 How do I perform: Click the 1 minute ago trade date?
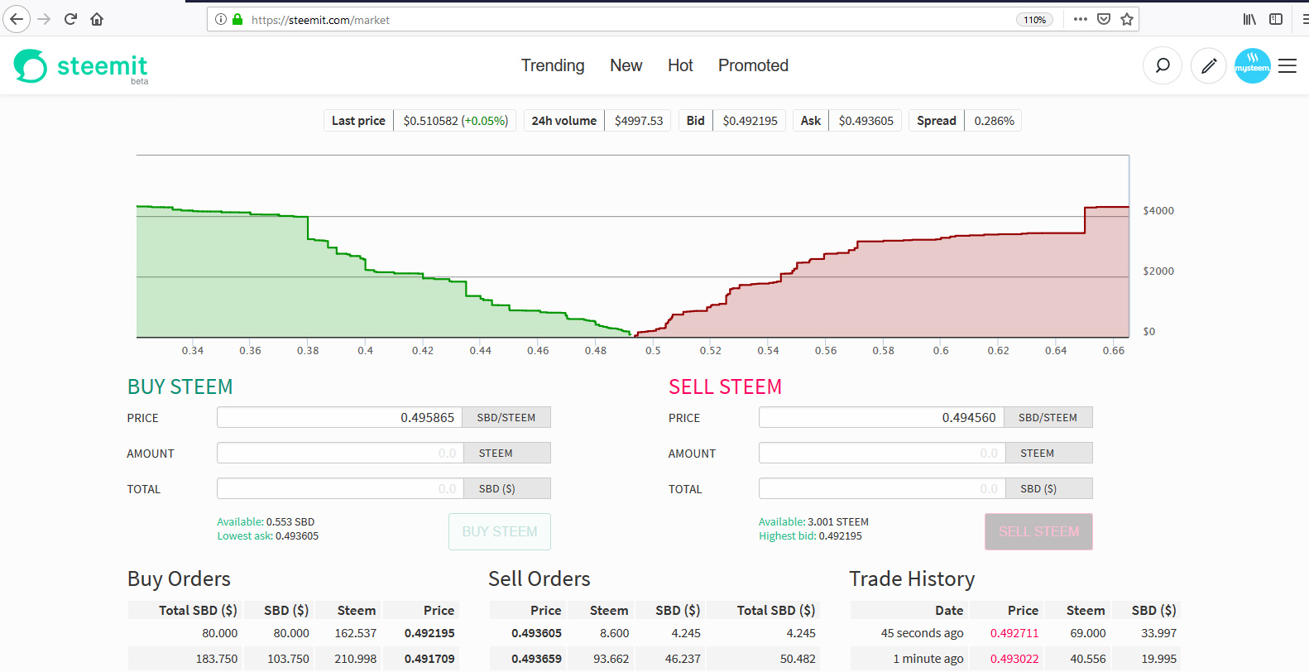(x=928, y=659)
